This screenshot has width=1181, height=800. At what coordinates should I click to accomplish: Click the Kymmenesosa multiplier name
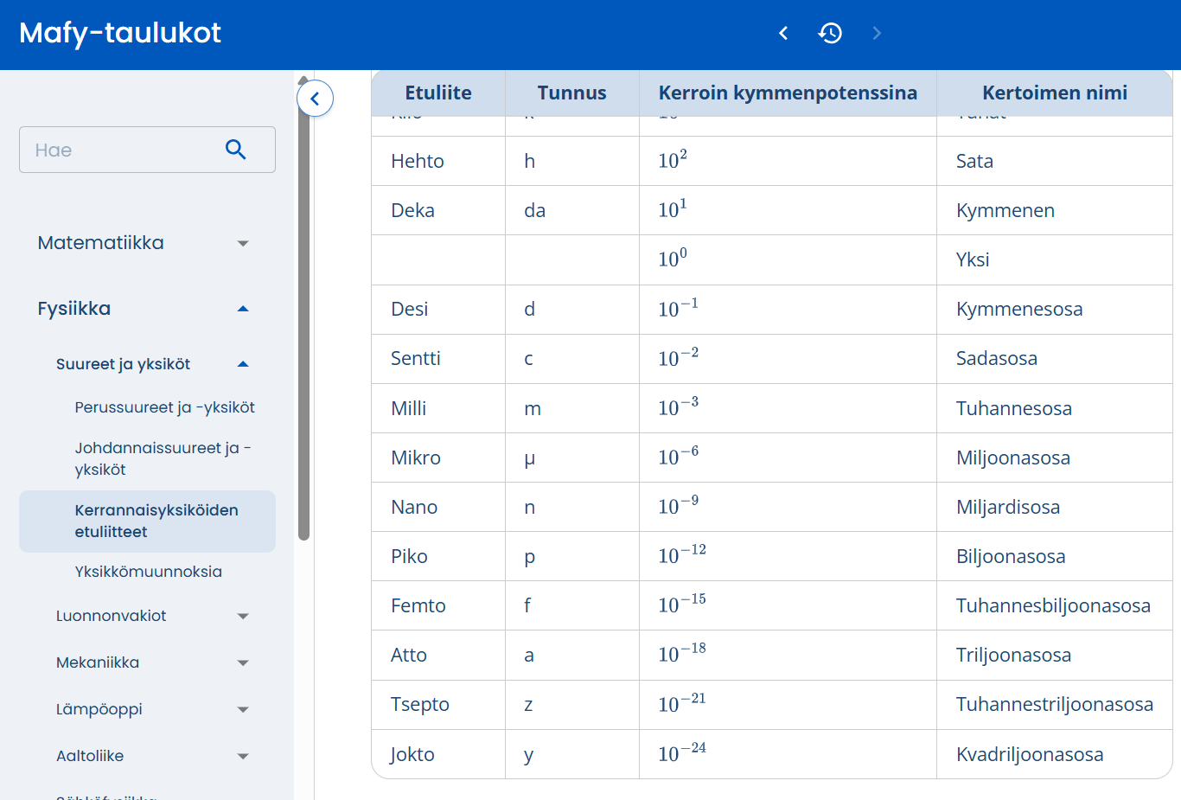(x=1019, y=309)
